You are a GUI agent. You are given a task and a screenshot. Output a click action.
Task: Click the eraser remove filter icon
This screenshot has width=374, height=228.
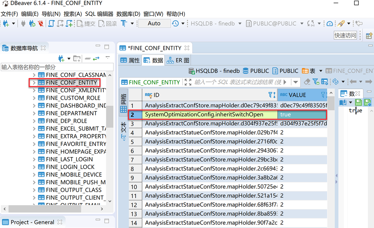pos(307,82)
